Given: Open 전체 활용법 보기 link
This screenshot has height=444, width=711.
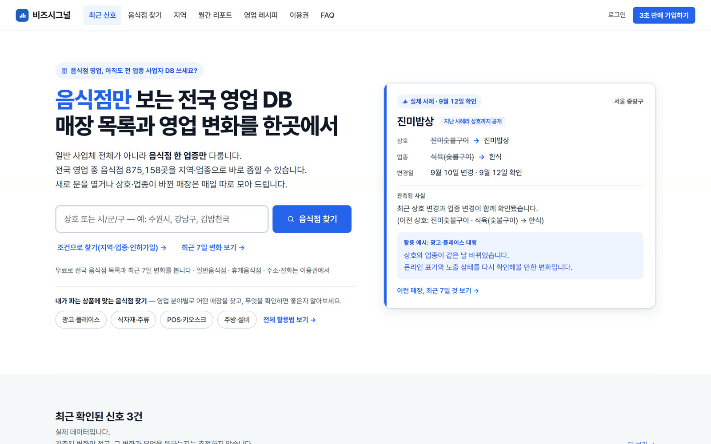Looking at the screenshot, I should (289, 320).
